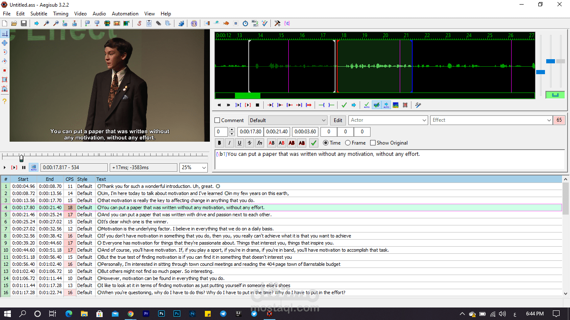This screenshot has width=570, height=320.
Task: Apply underline formatting button
Action: click(x=240, y=143)
